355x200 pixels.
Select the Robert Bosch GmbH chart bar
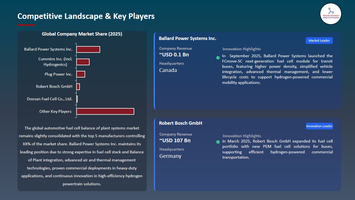pyautogui.click(x=78, y=87)
